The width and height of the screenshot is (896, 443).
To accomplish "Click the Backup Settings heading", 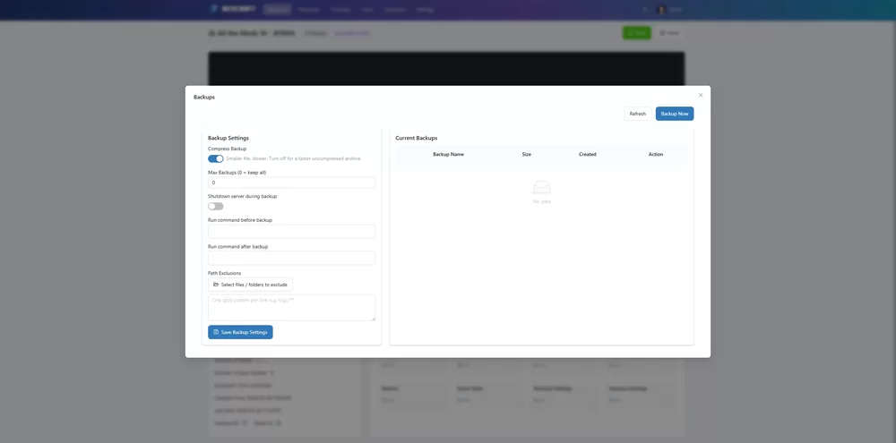I will pos(228,138).
